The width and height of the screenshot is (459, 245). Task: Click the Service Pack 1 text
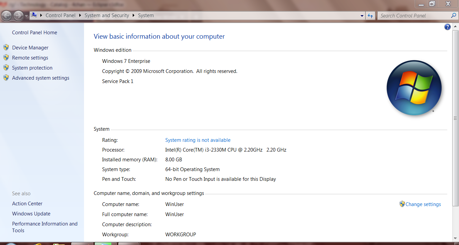[118, 81]
